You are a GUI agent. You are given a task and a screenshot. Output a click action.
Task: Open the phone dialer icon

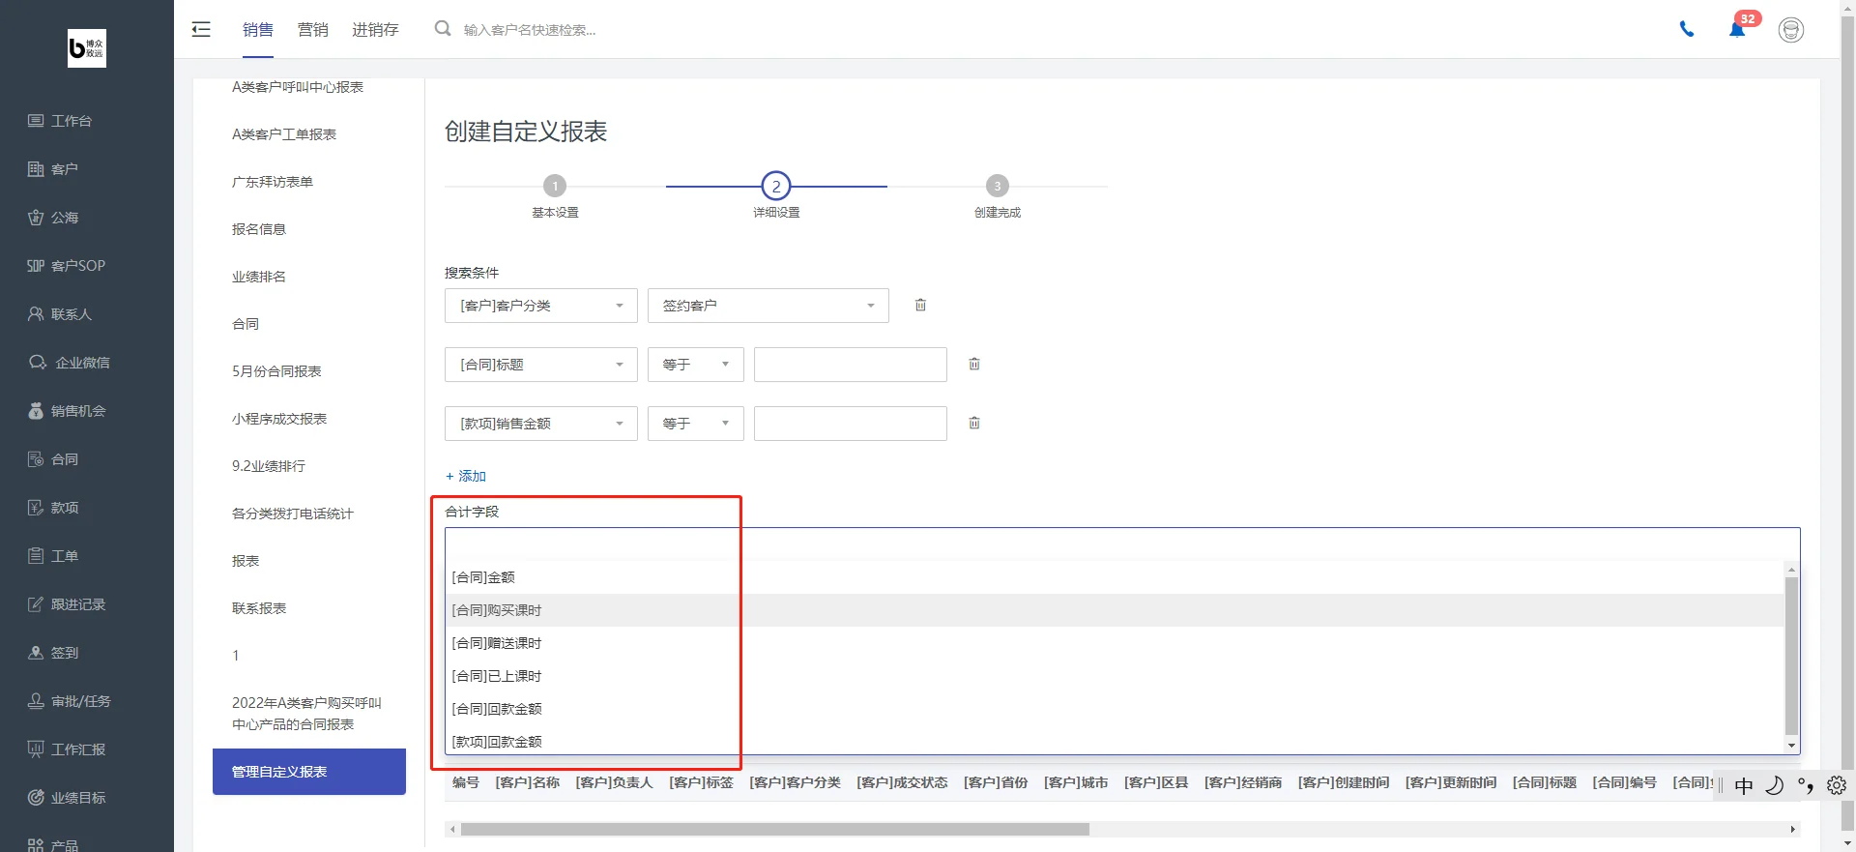(1687, 29)
